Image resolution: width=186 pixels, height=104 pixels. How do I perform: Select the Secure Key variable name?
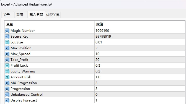(19, 37)
